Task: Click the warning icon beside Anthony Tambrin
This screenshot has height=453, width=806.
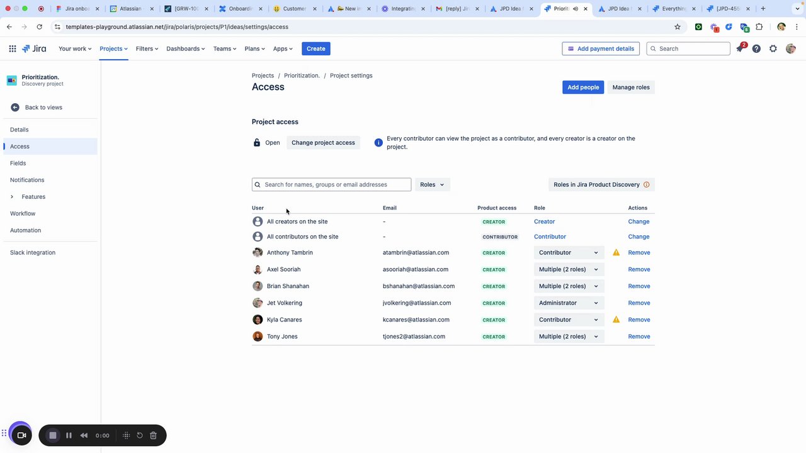Action: click(616, 253)
